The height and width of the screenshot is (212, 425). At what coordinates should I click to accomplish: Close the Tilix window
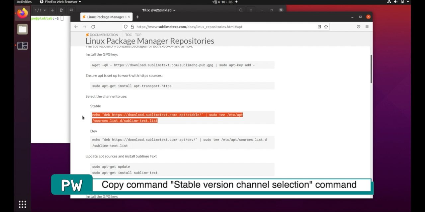(281, 10)
